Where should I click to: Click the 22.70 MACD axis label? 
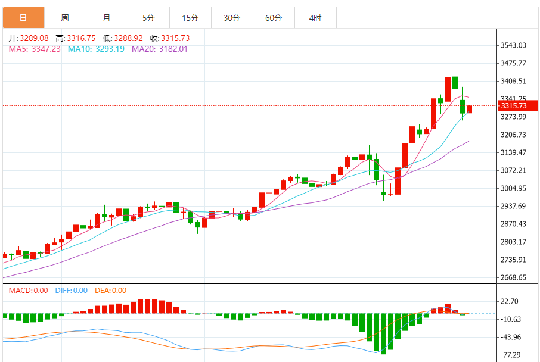click(510, 301)
